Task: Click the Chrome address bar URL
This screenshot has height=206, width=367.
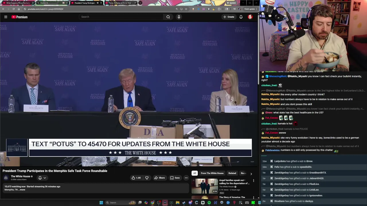Action: [45, 9]
